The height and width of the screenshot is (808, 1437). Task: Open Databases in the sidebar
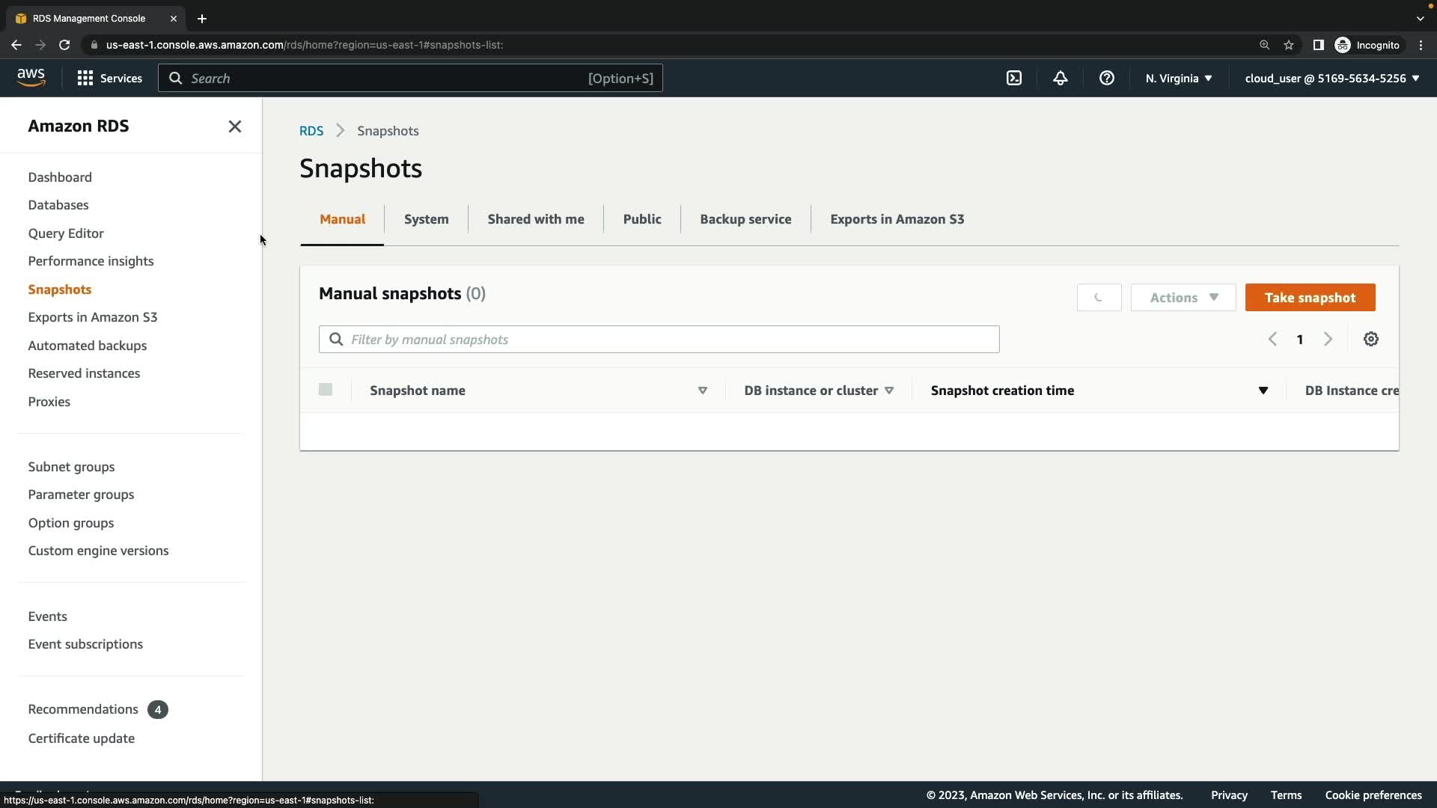(x=58, y=205)
